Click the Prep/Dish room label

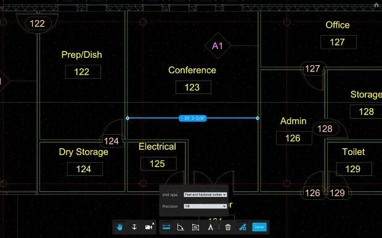tap(81, 55)
